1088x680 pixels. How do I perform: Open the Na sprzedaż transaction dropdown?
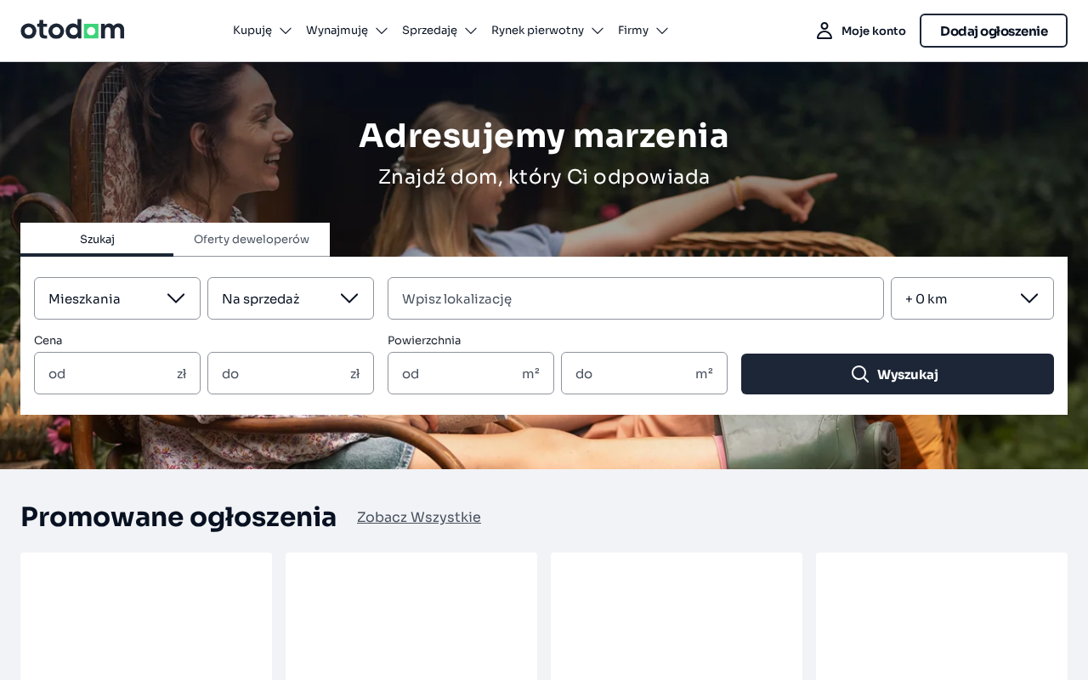[291, 298]
